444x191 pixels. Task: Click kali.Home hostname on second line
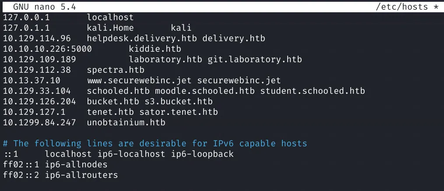click(x=110, y=28)
